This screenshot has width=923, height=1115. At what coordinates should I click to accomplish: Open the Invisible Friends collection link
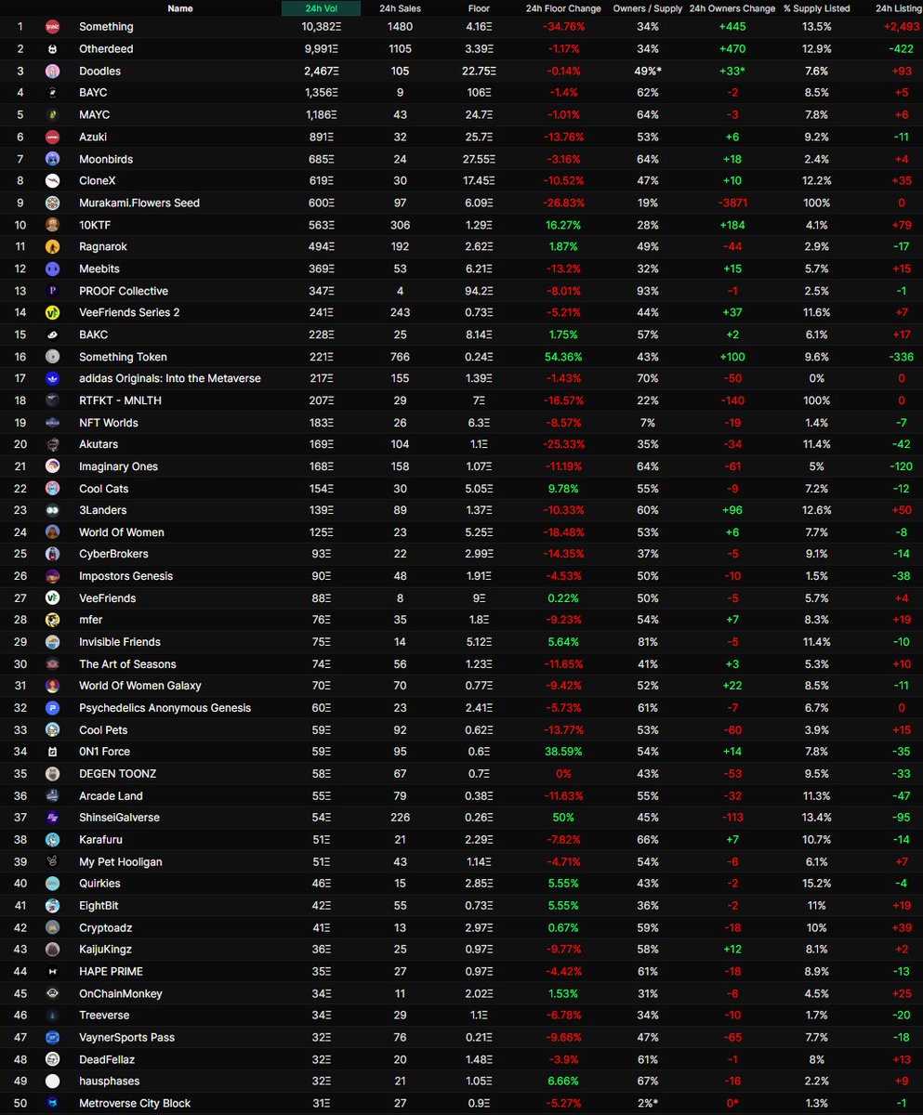click(x=120, y=642)
